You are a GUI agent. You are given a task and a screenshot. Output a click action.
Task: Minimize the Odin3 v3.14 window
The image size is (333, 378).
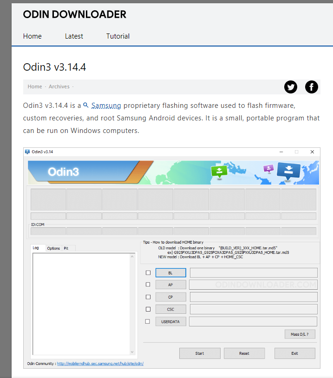(x=281, y=152)
